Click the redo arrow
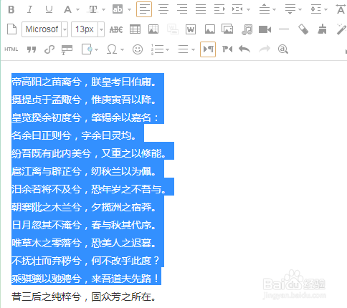 (x=265, y=49)
